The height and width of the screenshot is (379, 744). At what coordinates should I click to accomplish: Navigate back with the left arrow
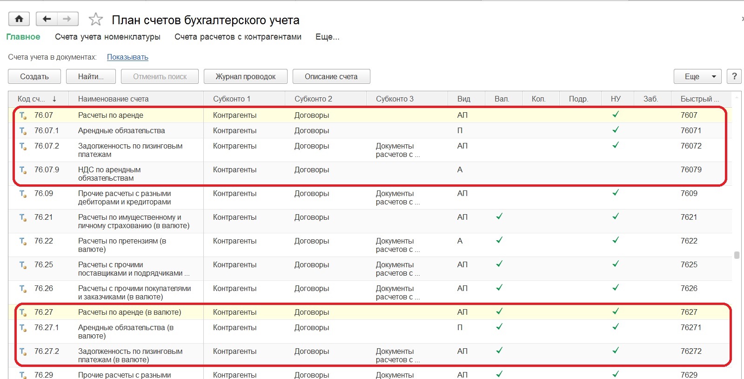tap(47, 19)
